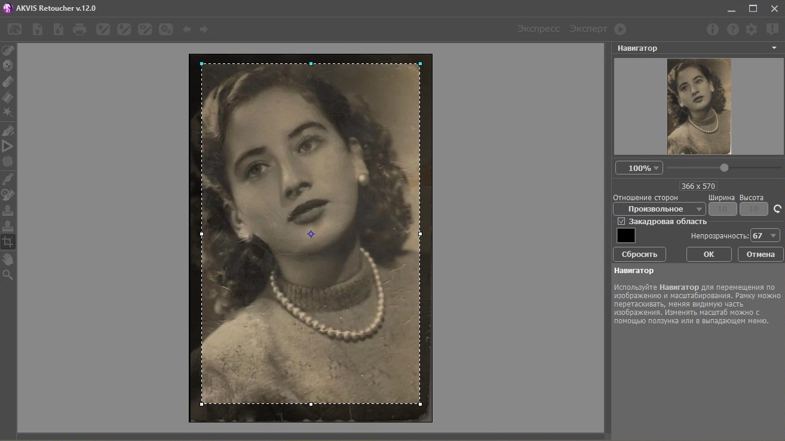Confirm crop with OK button

coord(709,254)
